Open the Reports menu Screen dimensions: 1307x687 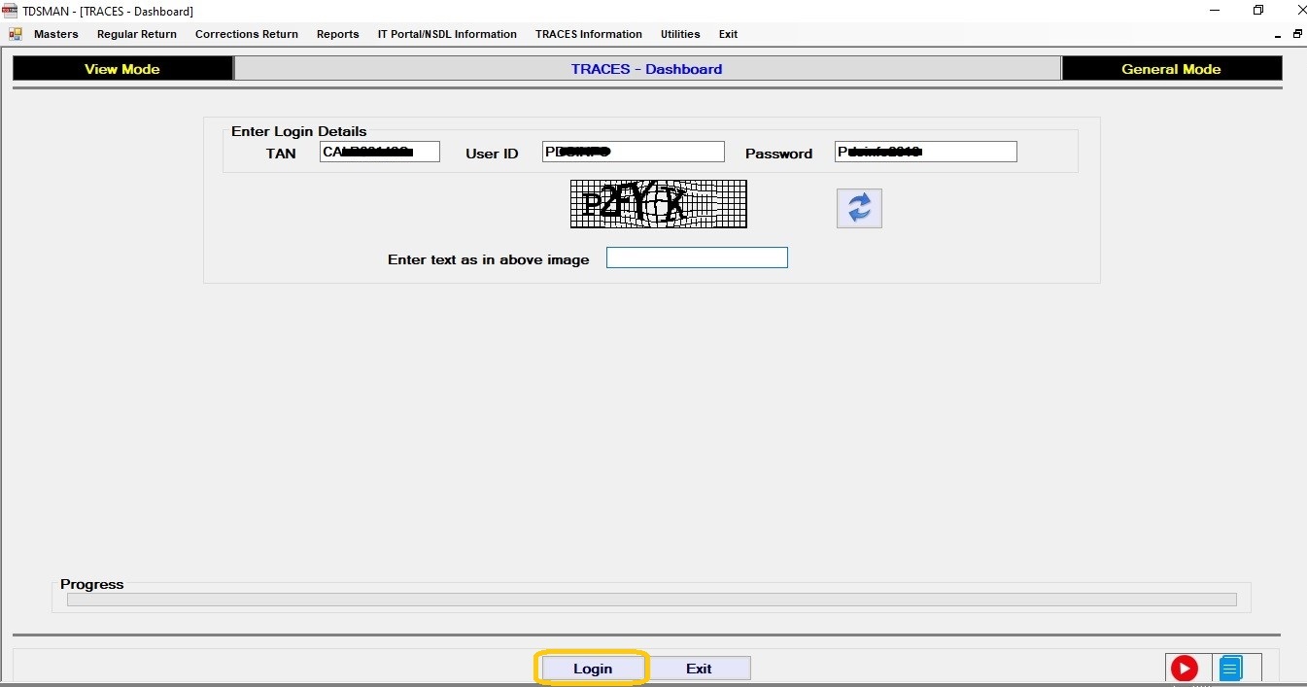tap(337, 34)
